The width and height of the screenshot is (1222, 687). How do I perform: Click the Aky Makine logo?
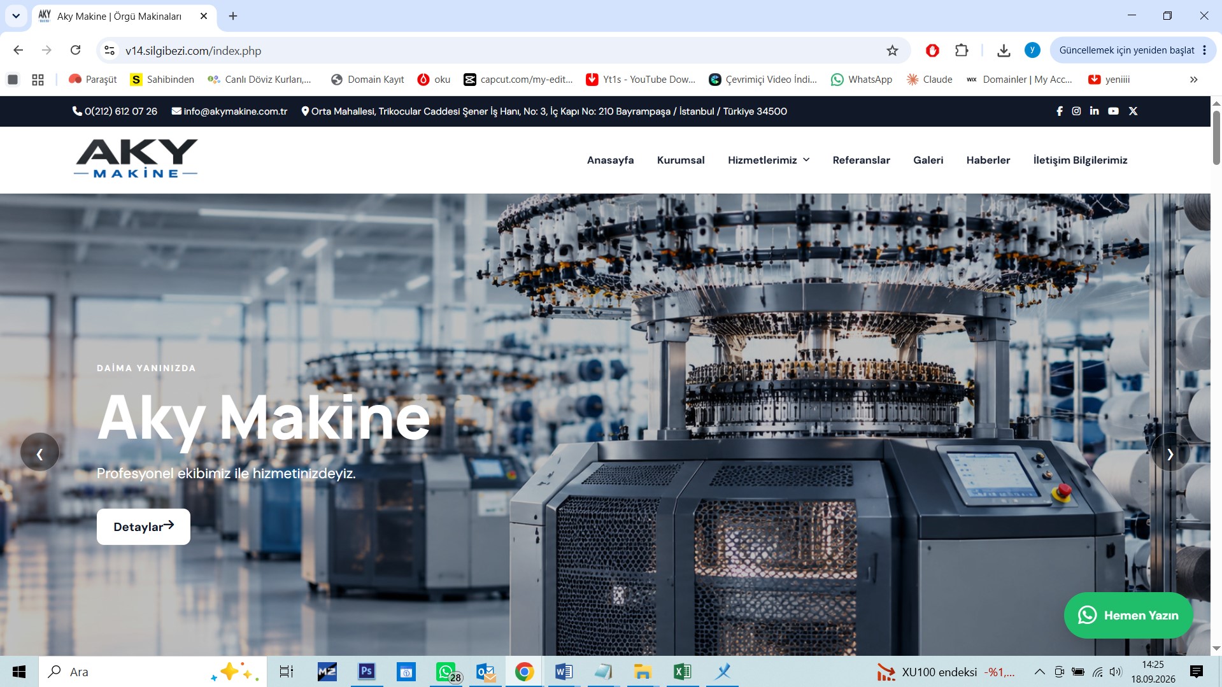coord(136,159)
